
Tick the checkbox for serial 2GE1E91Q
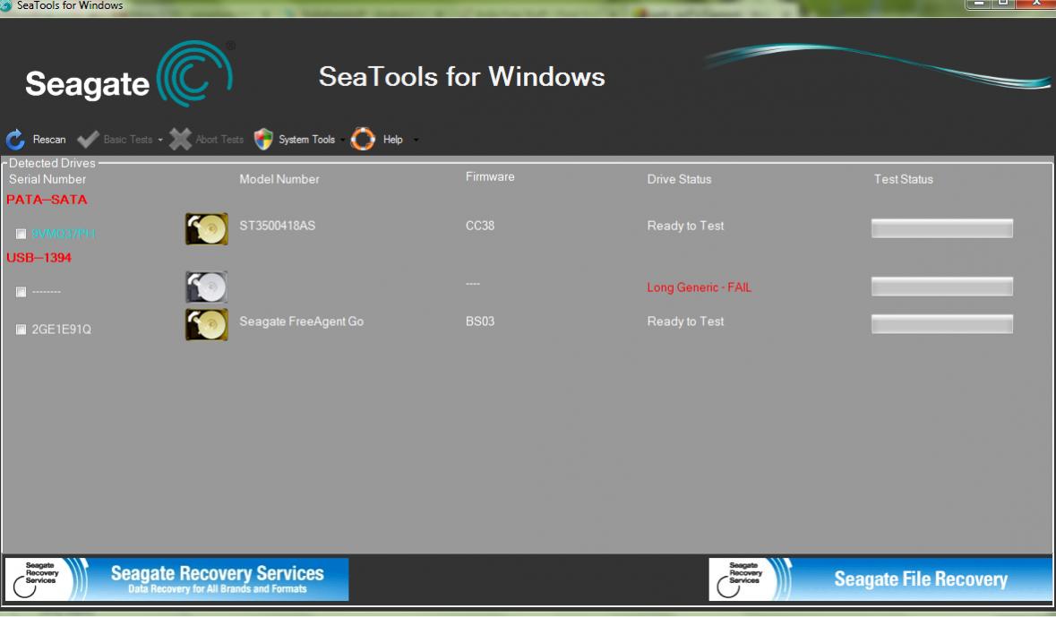click(x=21, y=330)
